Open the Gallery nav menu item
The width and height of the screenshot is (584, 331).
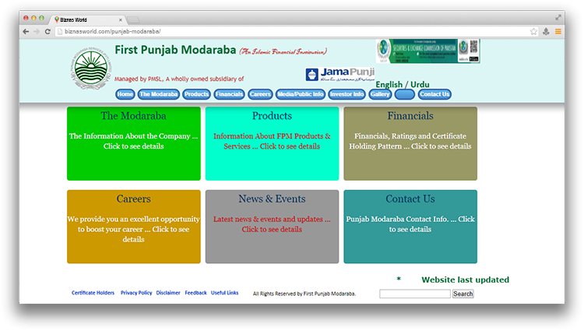click(380, 94)
